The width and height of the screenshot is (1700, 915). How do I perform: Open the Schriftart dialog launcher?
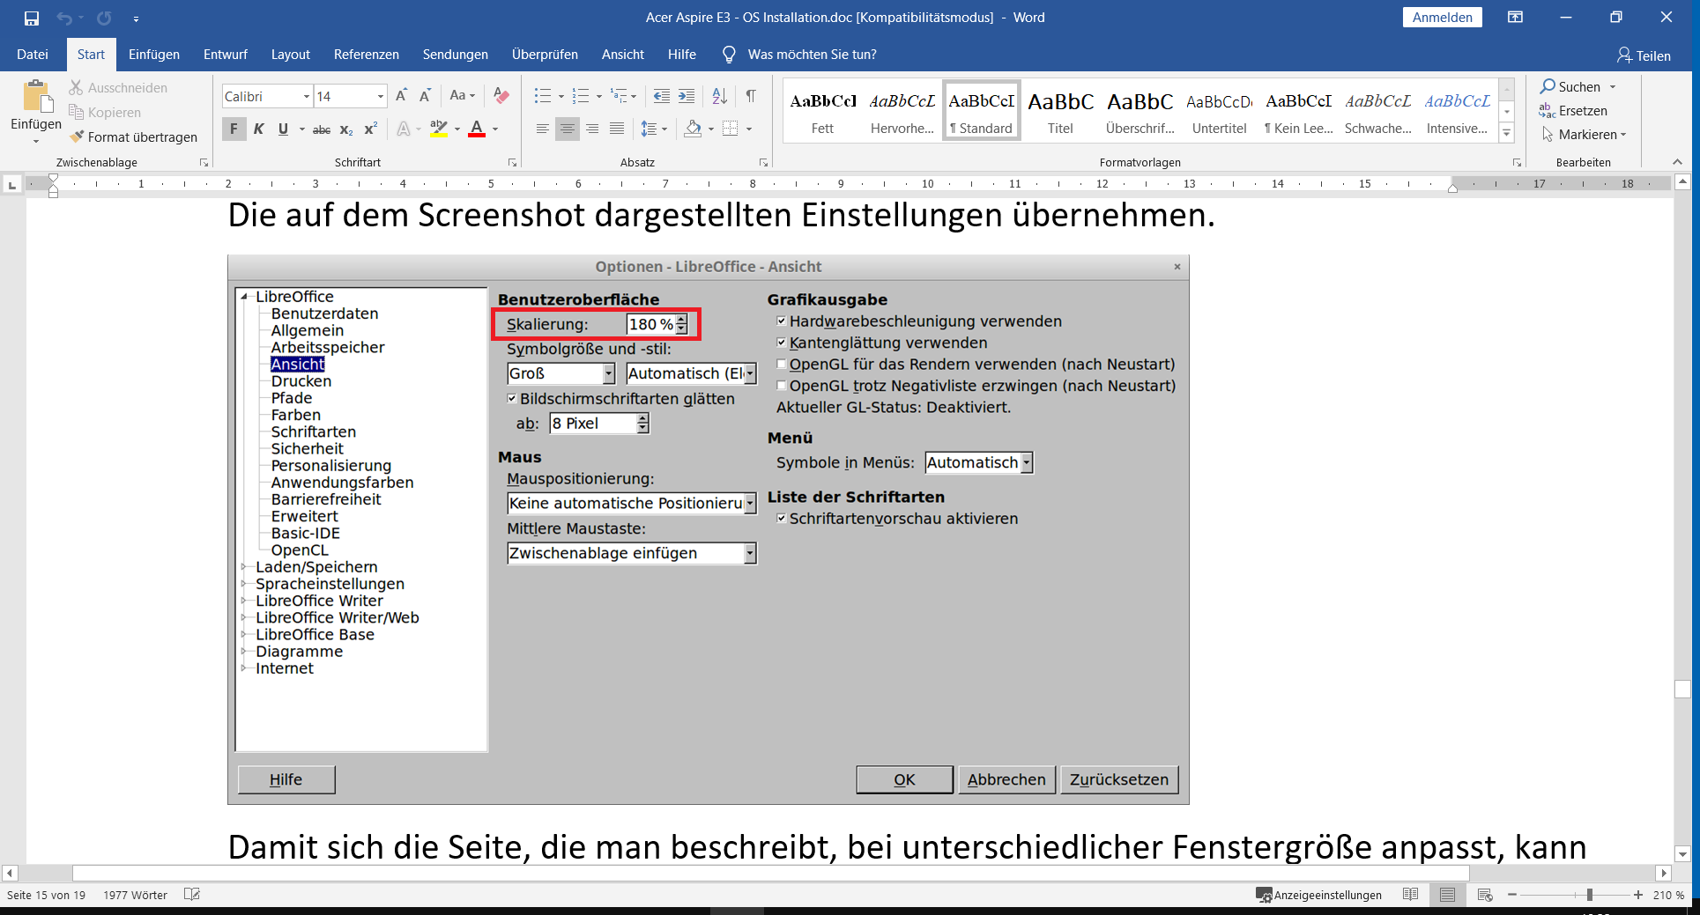[x=512, y=163]
